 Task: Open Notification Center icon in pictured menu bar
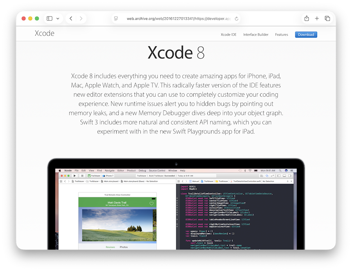pyautogui.click(x=292, y=171)
